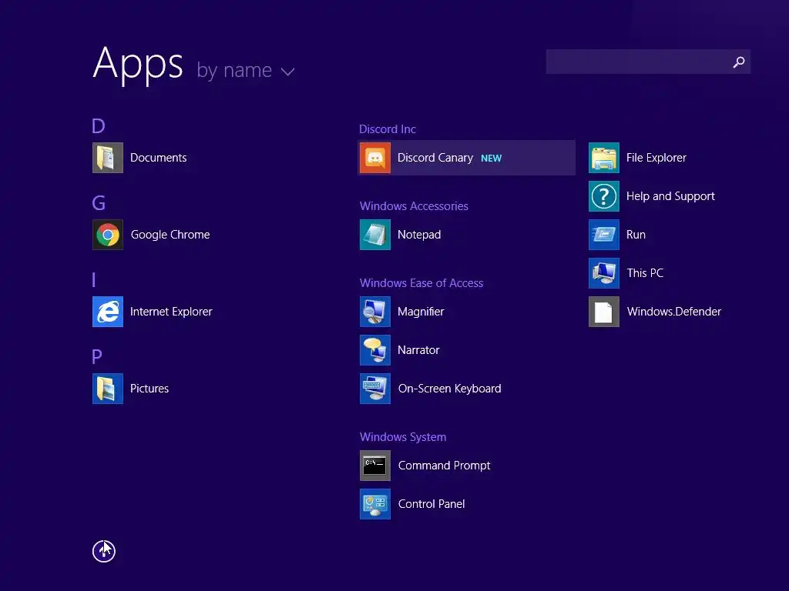Open the Documents folder icon
The width and height of the screenshot is (789, 591).
click(108, 158)
